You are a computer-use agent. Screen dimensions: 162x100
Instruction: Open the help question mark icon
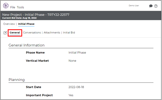click(x=156, y=6)
